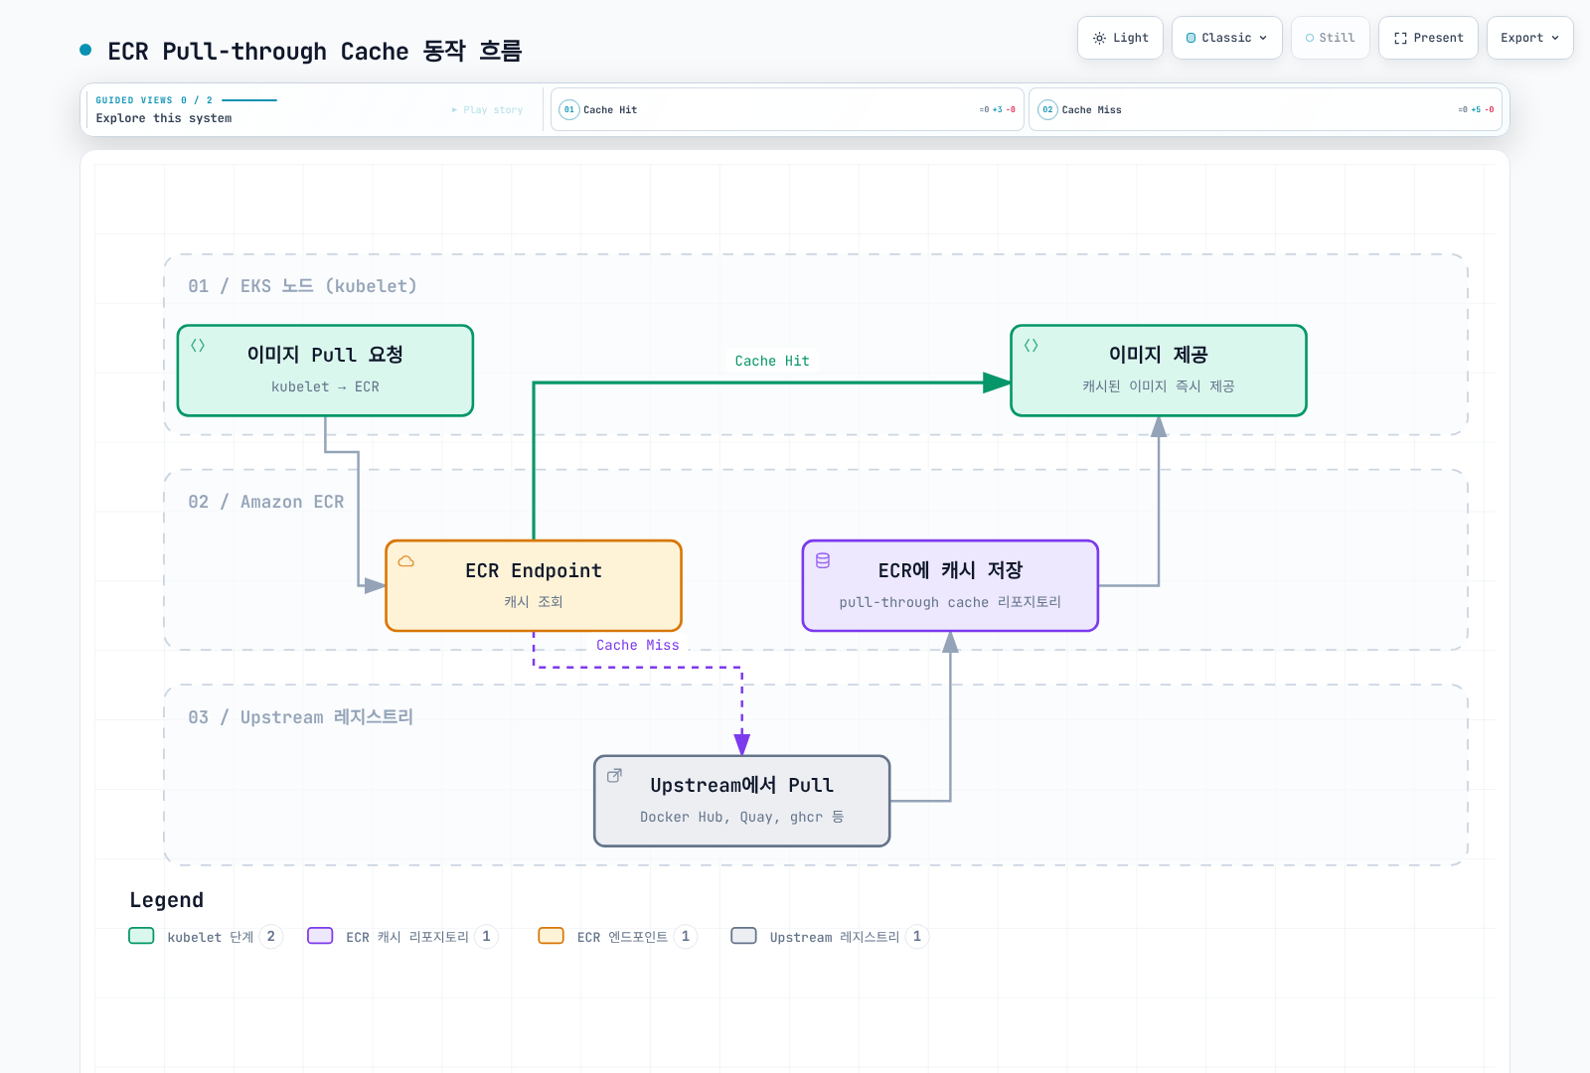Click the code icon on 이미지 Pull 요청 node

click(198, 346)
